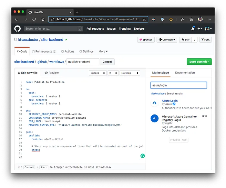Click the first extension icon in toolbar
This screenshot has height=188, width=226.
coord(154,19)
